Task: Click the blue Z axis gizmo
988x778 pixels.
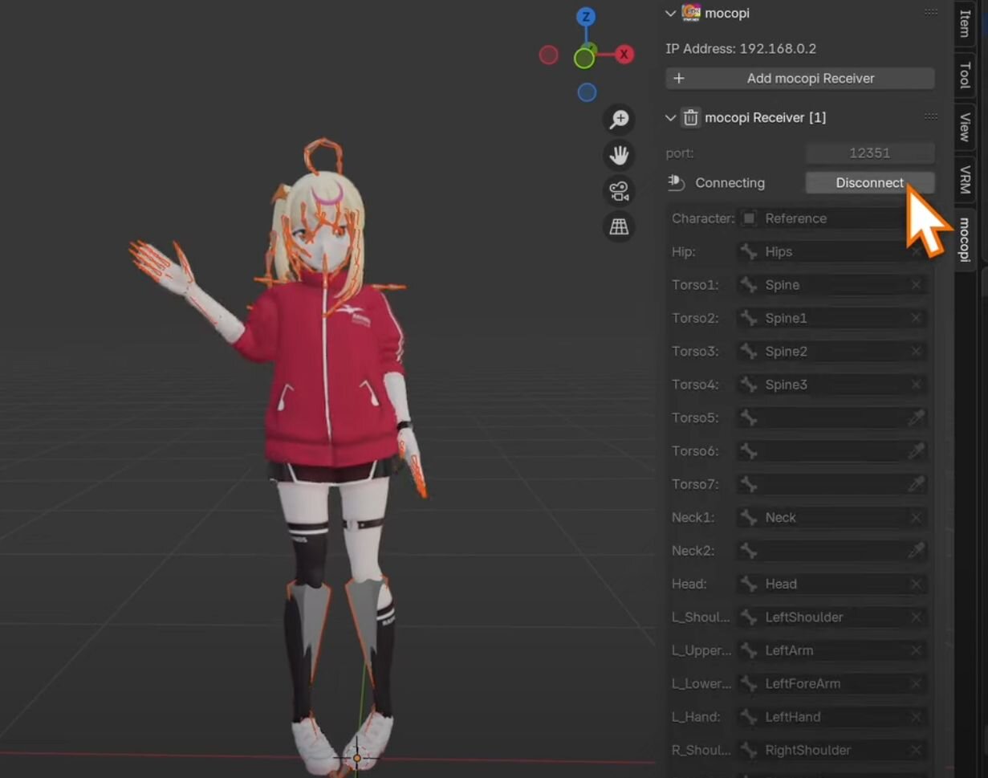Action: (x=587, y=17)
